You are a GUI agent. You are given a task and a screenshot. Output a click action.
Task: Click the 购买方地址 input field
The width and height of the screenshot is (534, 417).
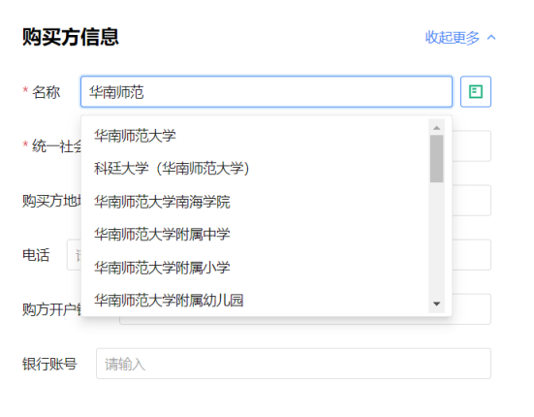(x=471, y=201)
